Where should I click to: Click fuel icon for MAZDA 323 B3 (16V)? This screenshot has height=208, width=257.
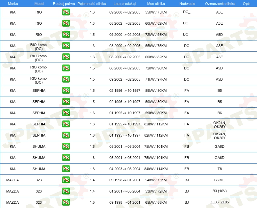(x=66, y=191)
